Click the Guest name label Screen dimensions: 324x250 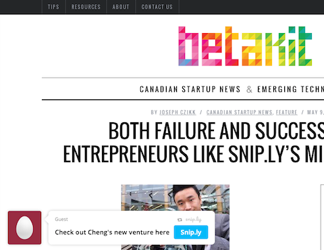click(x=61, y=219)
